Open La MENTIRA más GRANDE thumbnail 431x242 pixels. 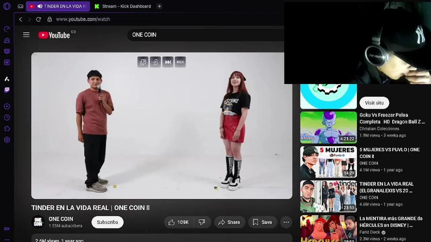[x=329, y=229]
